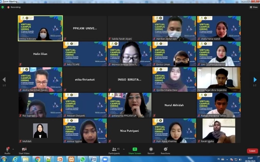Turn on camera with Start Video

pyautogui.click(x=24, y=149)
